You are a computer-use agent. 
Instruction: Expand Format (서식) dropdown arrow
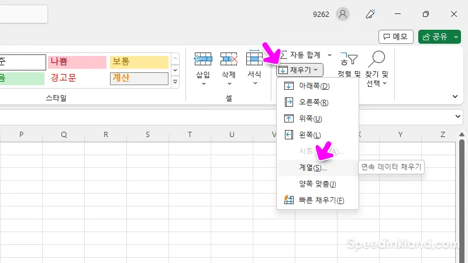pyautogui.click(x=255, y=83)
